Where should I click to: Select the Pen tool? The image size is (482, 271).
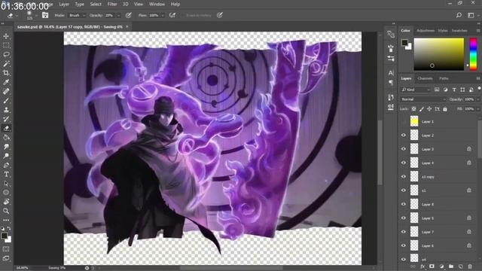[6, 165]
